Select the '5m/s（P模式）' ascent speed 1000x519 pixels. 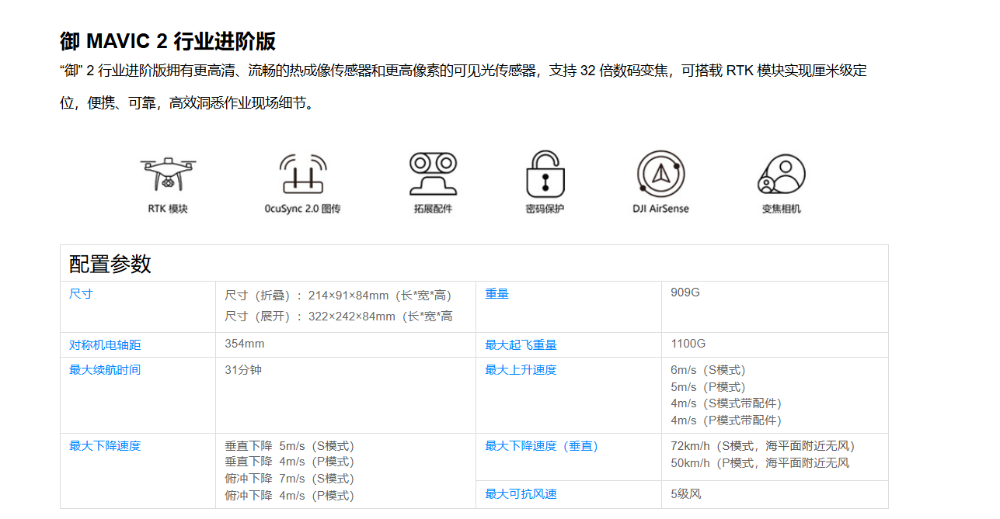708,387
